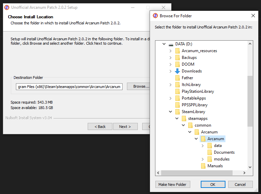This screenshot has width=261, height=194.
Task: Click the Manuals folder icon
Action: pos(203,166)
